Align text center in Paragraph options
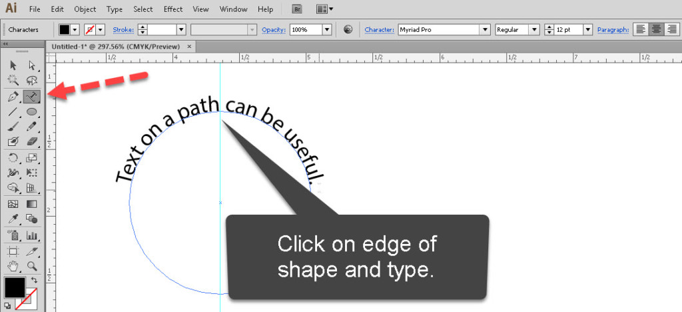The height and width of the screenshot is (312, 682). [656, 29]
